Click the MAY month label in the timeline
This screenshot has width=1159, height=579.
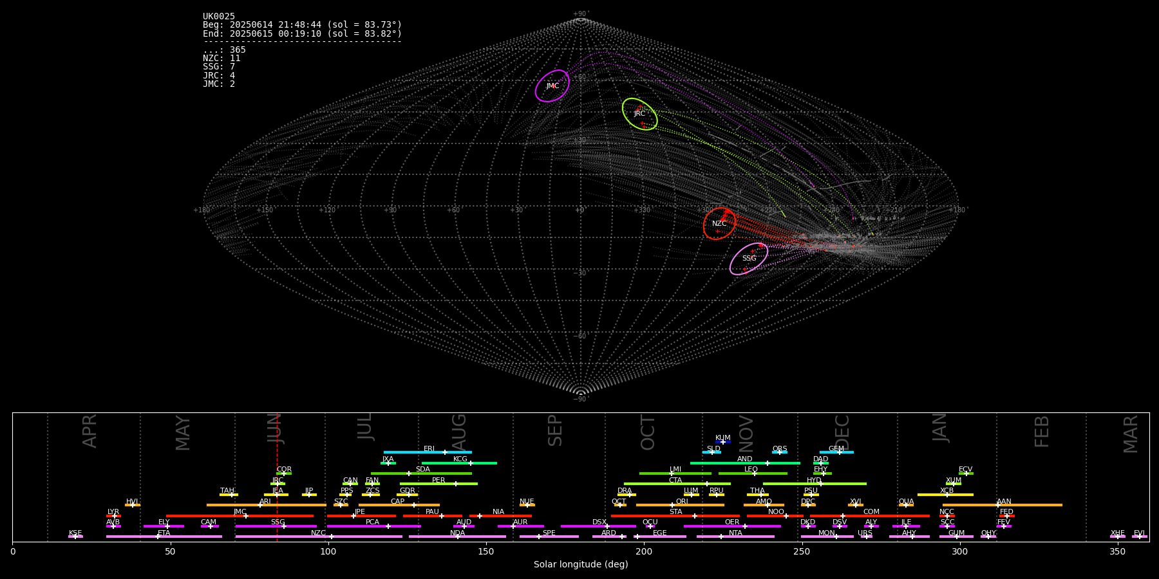[183, 433]
